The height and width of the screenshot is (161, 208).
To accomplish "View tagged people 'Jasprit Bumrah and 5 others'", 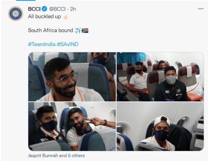I will (56, 155).
